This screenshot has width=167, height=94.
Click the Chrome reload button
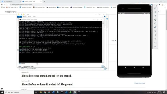[8, 4]
